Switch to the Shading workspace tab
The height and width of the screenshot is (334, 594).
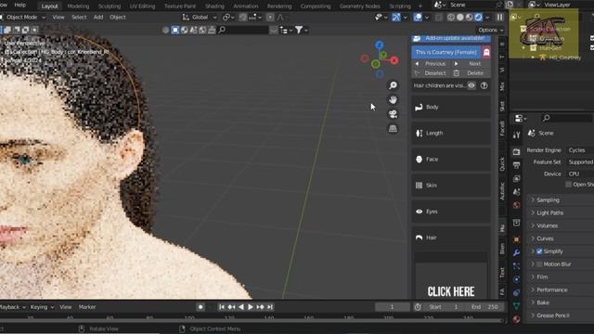pos(214,6)
